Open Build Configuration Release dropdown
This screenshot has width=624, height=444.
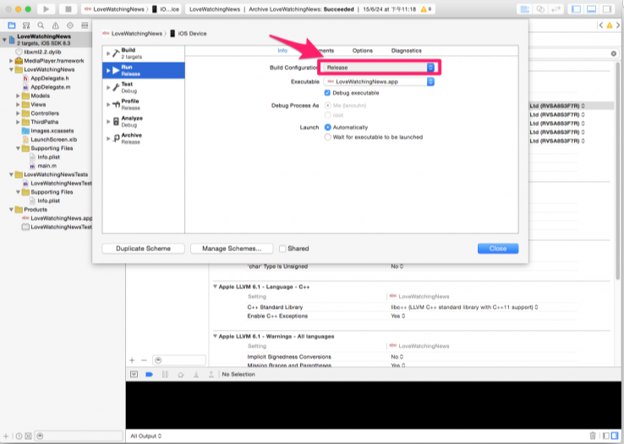pyautogui.click(x=379, y=68)
